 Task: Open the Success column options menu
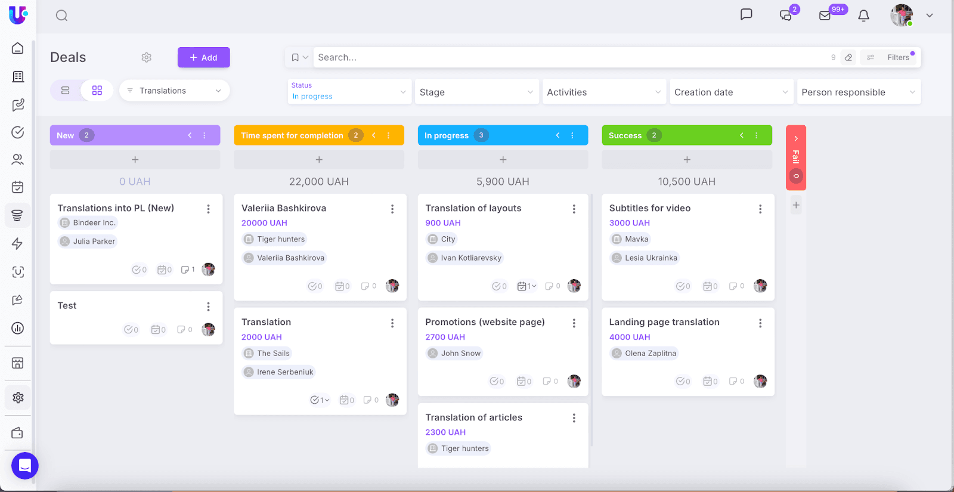click(x=757, y=135)
